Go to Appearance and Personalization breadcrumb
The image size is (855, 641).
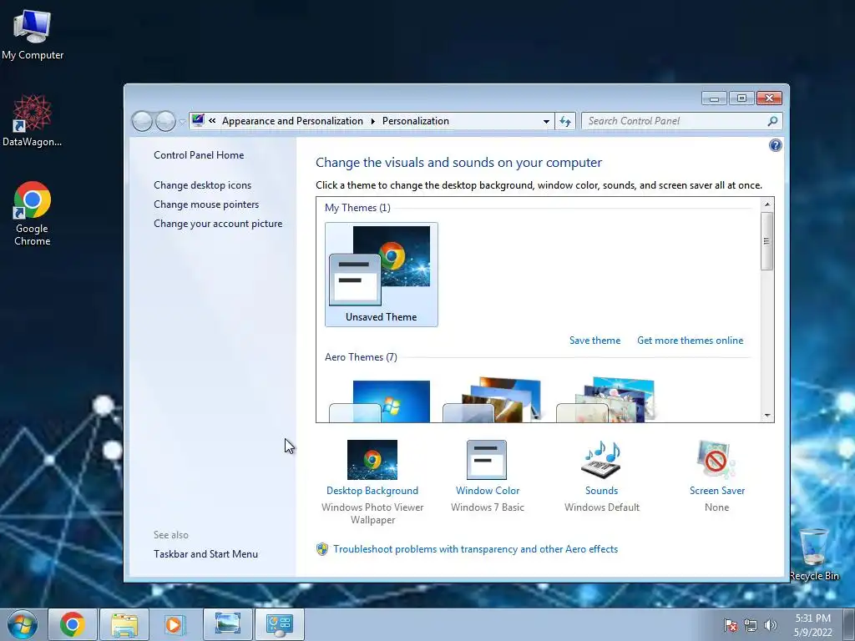click(292, 121)
